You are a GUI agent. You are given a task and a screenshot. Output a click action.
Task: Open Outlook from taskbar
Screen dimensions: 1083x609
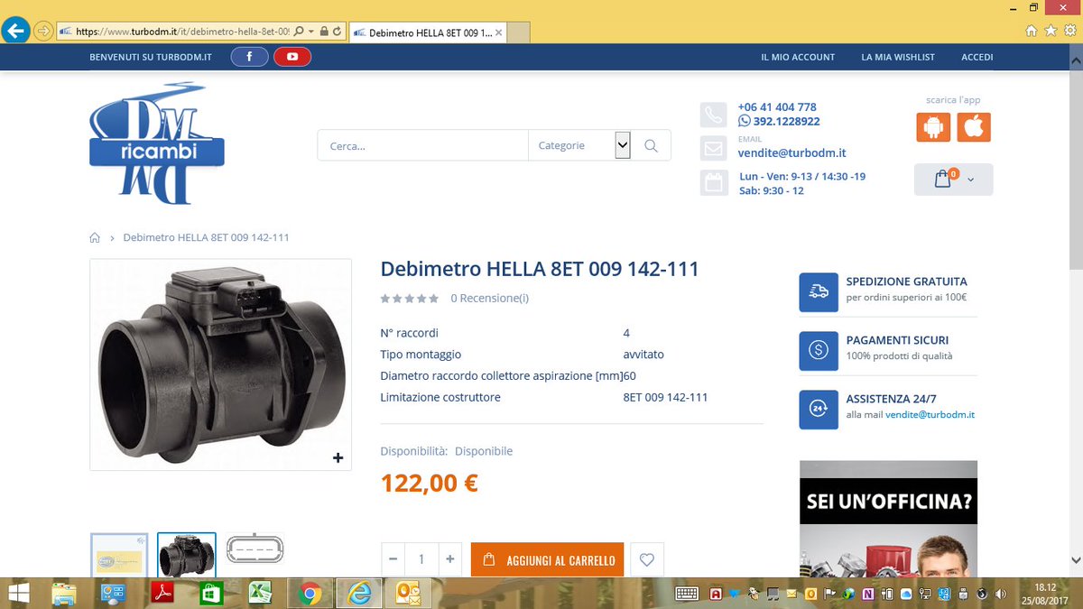[407, 593]
